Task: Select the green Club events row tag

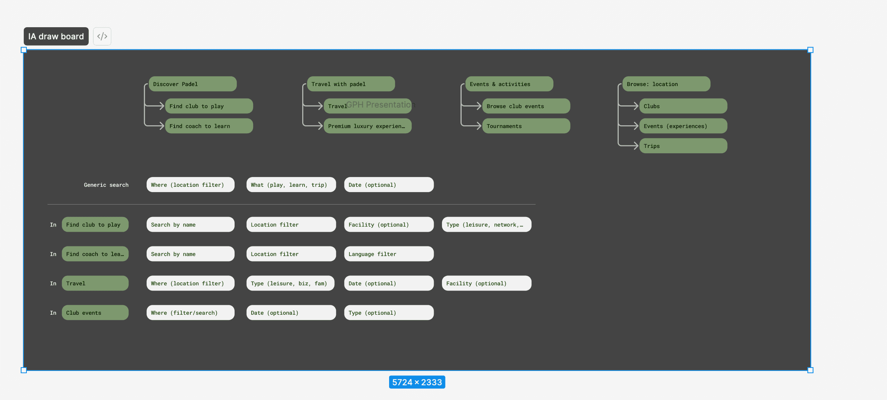Action: click(95, 313)
